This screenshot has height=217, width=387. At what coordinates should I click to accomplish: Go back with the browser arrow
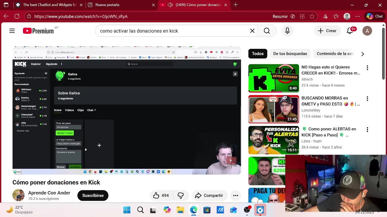click(6, 17)
